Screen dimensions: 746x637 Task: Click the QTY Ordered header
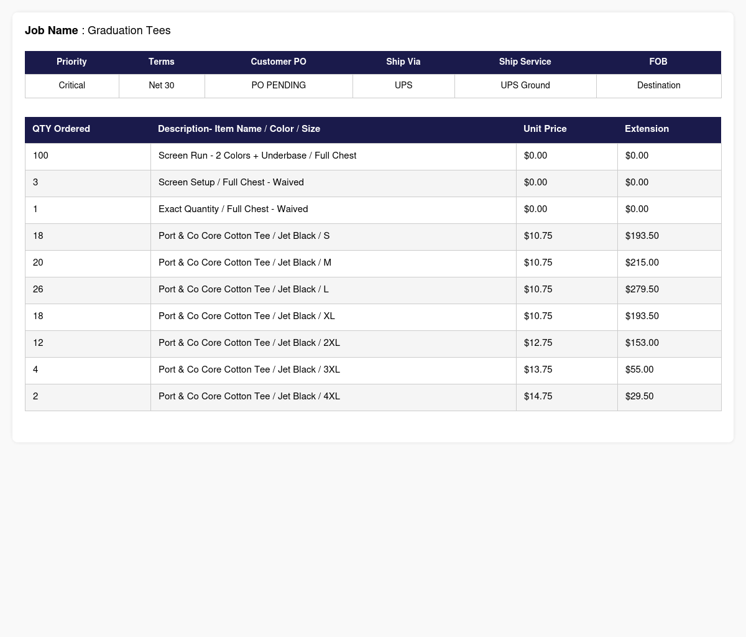click(x=88, y=129)
